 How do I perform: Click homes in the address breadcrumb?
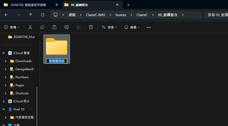(121, 15)
